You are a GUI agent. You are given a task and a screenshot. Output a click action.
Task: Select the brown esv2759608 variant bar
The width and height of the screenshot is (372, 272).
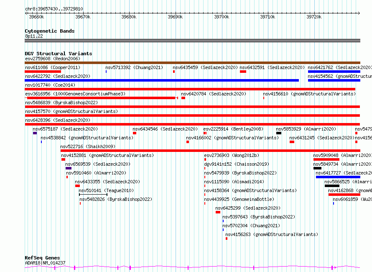(192, 63)
